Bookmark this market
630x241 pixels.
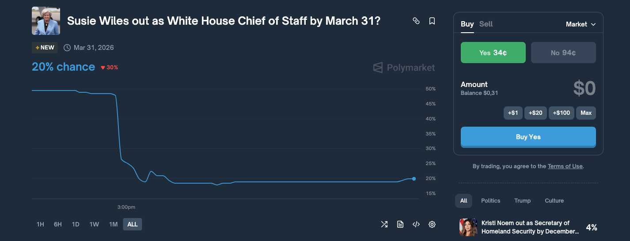coord(432,21)
